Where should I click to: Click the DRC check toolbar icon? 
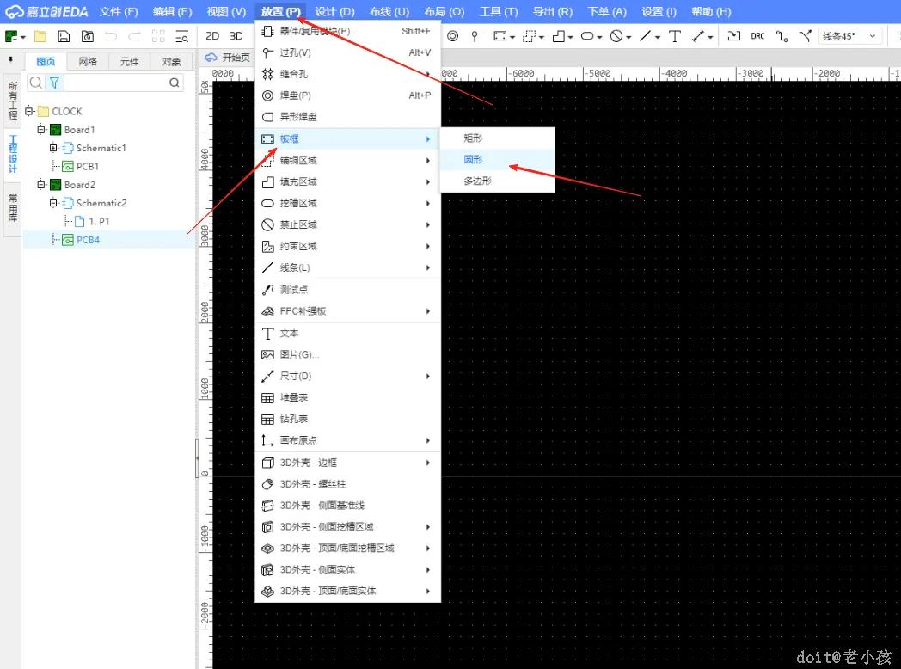point(757,36)
